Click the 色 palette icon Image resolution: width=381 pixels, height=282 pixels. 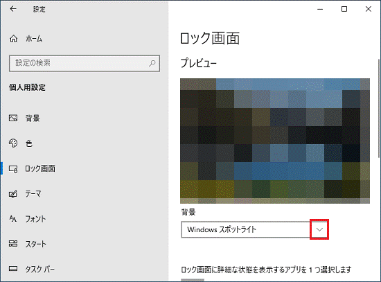13,143
